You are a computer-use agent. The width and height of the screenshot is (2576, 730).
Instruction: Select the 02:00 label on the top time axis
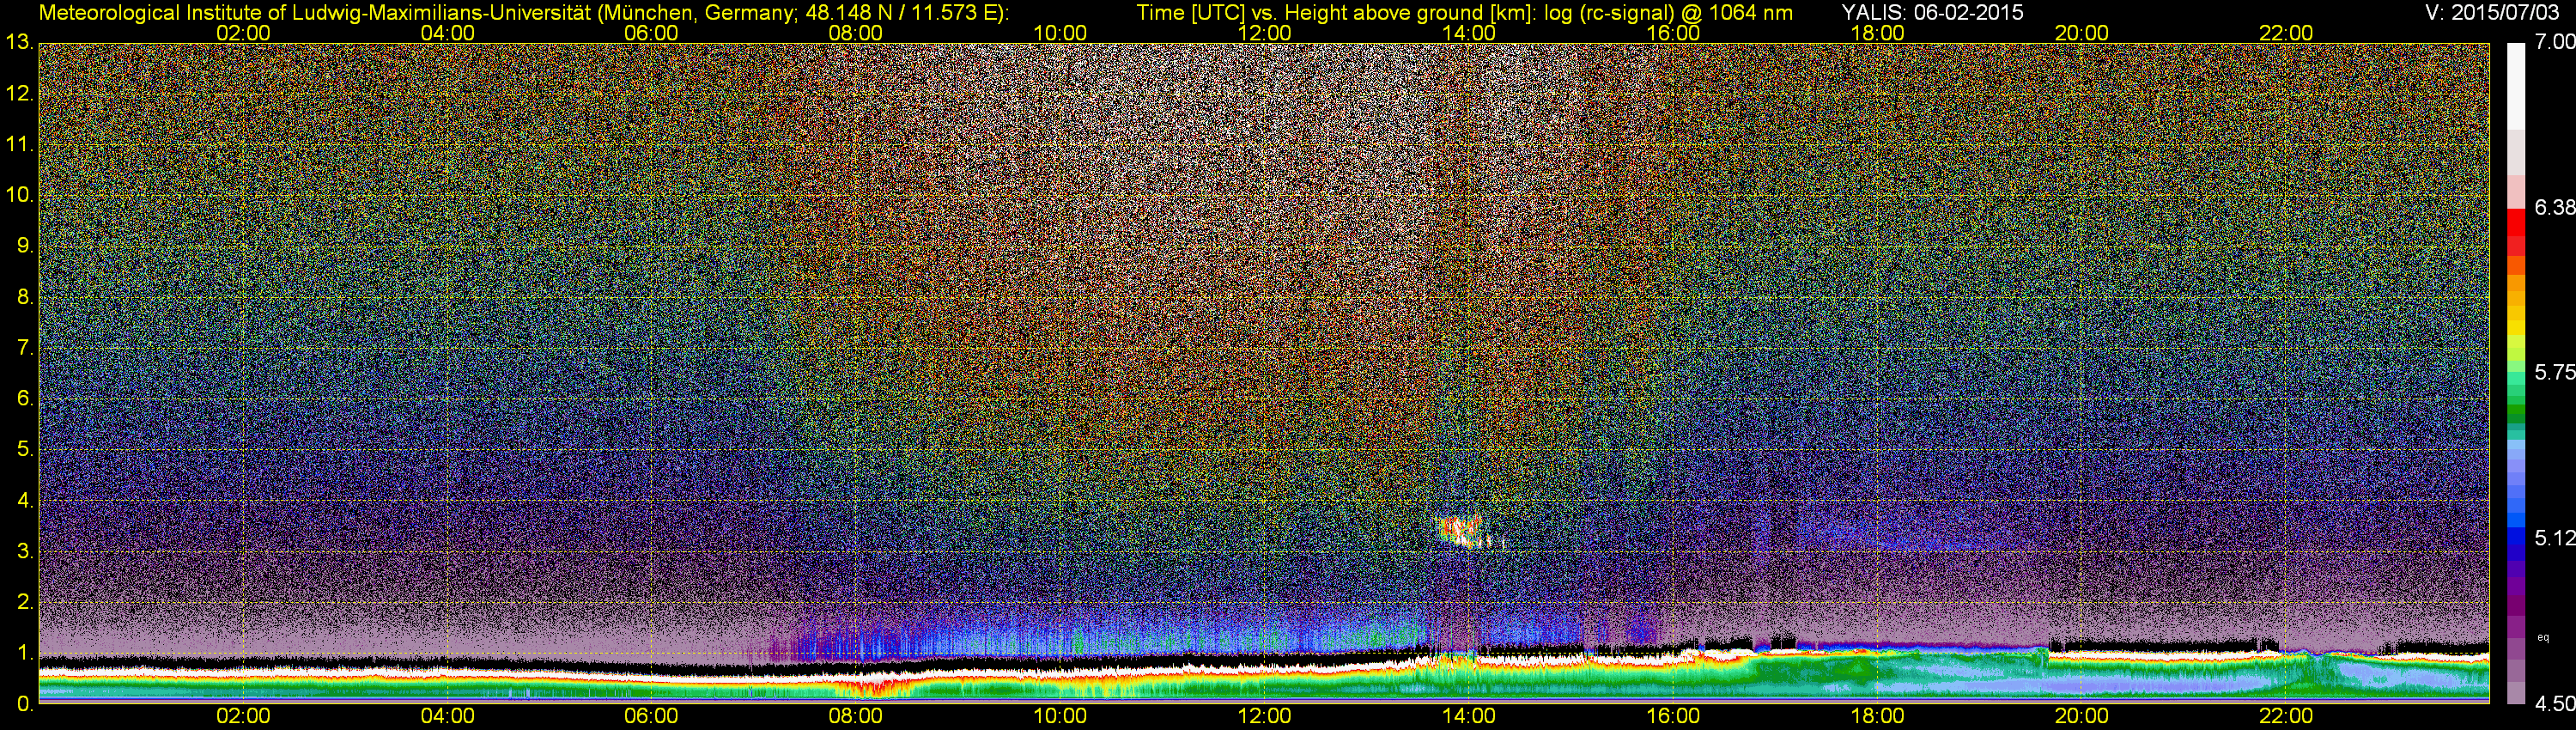point(243,33)
